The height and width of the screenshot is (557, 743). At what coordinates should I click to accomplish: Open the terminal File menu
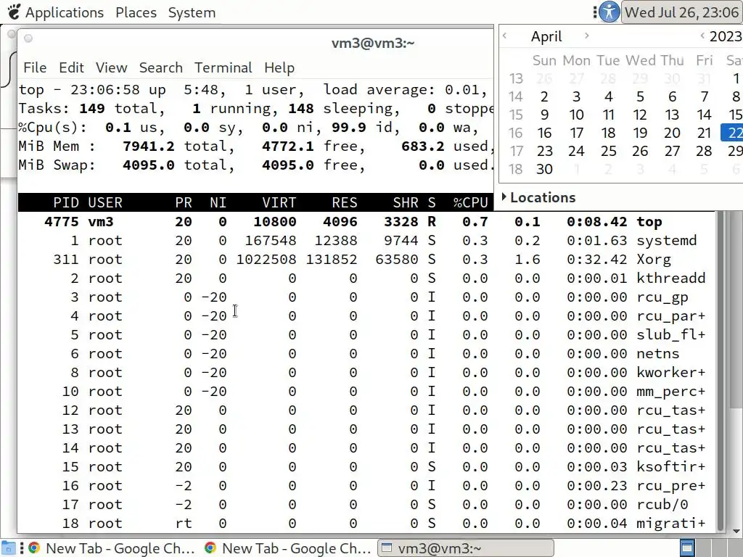click(x=35, y=67)
